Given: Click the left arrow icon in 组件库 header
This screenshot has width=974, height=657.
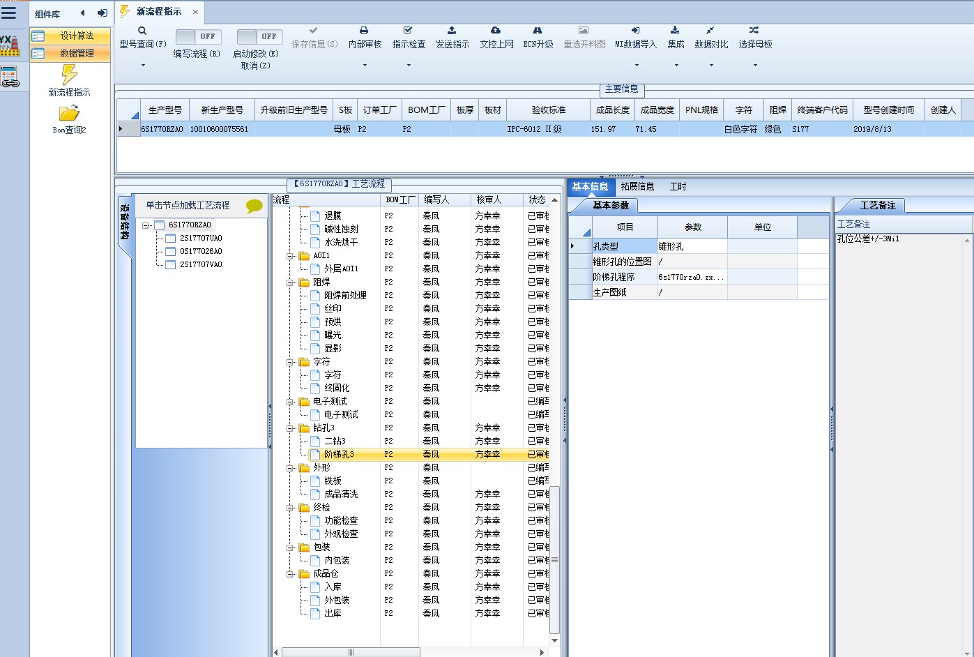Looking at the screenshot, I should tap(83, 13).
